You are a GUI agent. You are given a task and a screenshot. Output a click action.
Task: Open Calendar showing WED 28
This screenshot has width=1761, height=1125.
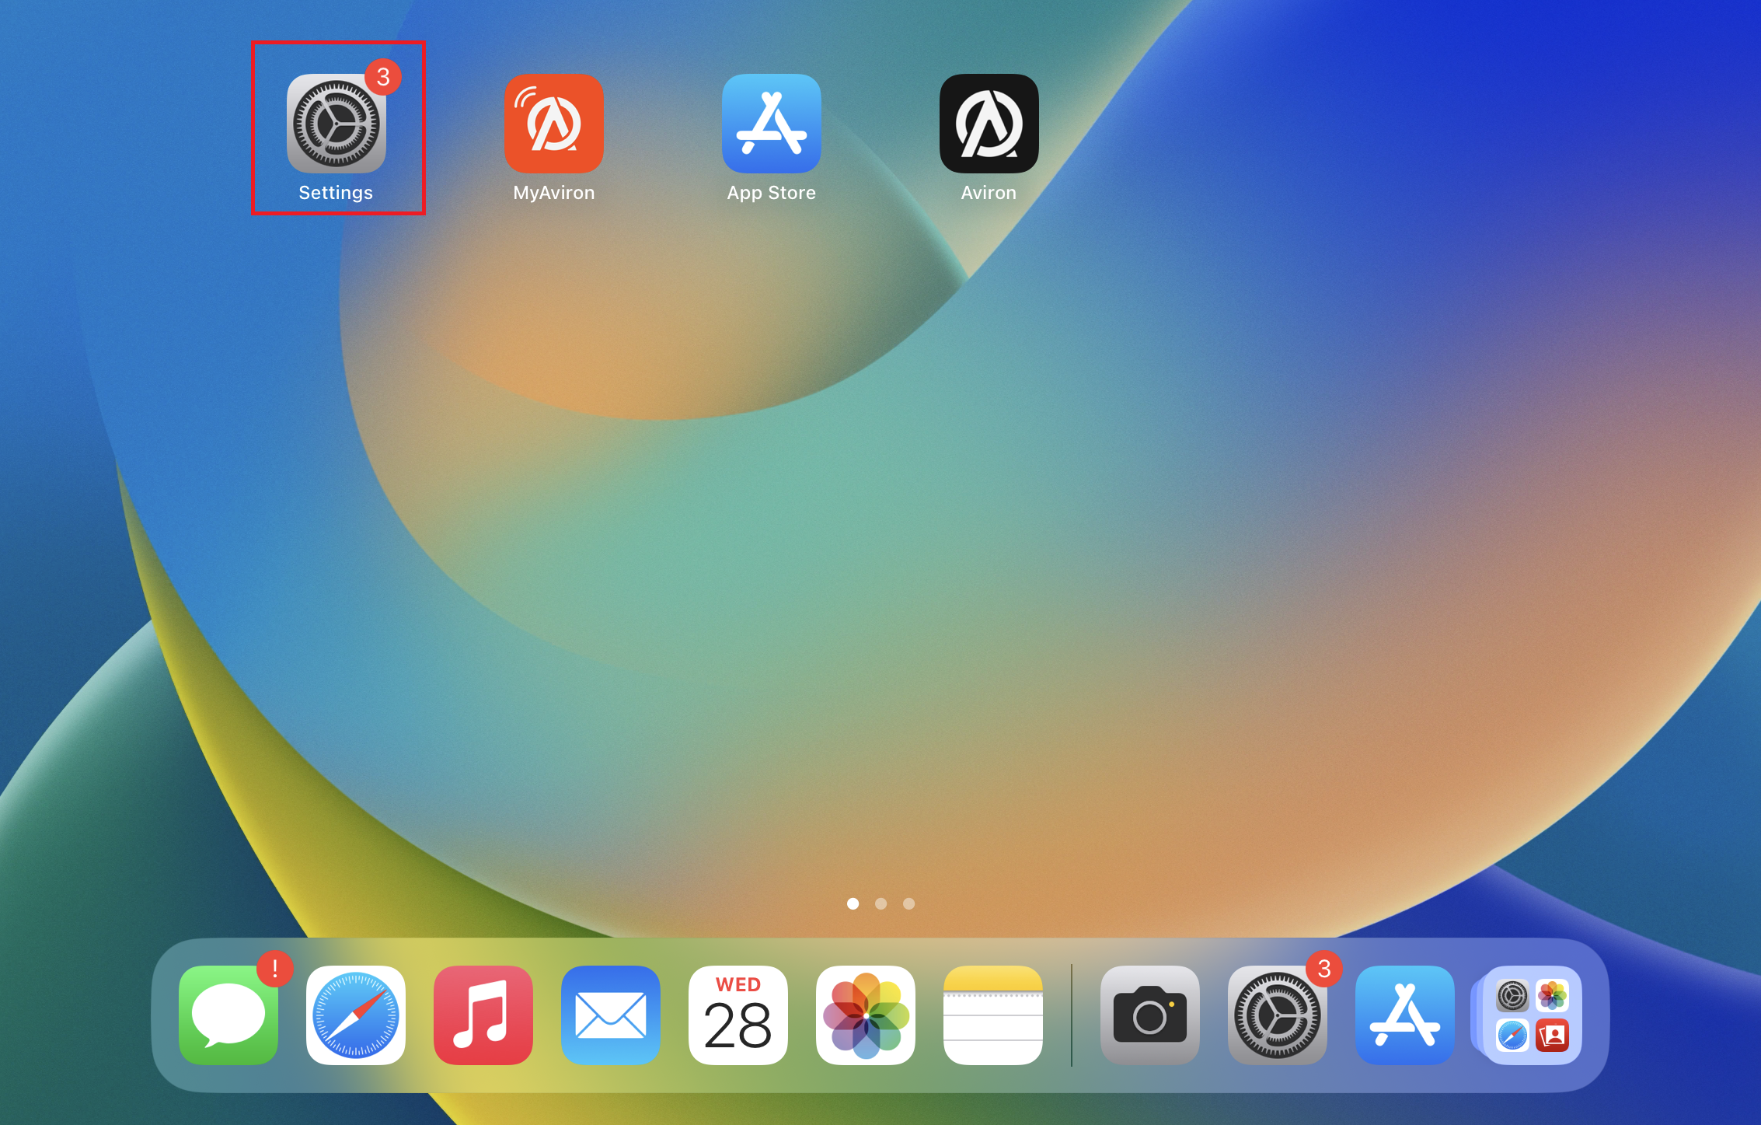tap(738, 1015)
